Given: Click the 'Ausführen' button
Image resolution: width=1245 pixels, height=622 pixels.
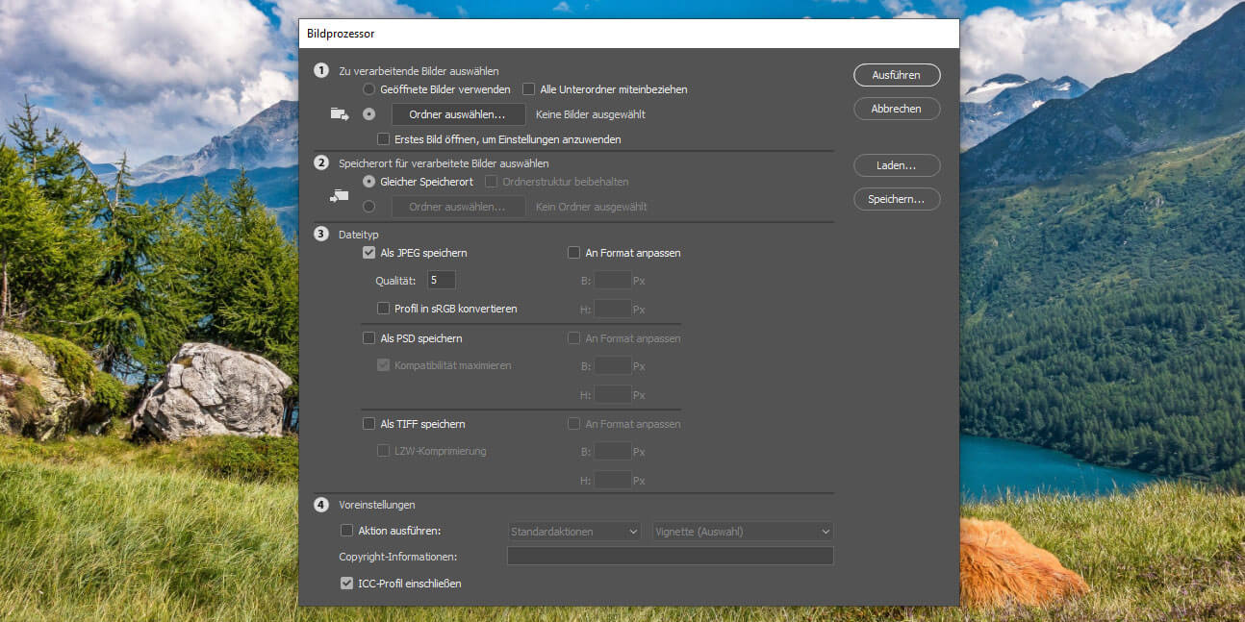Looking at the screenshot, I should [x=897, y=75].
